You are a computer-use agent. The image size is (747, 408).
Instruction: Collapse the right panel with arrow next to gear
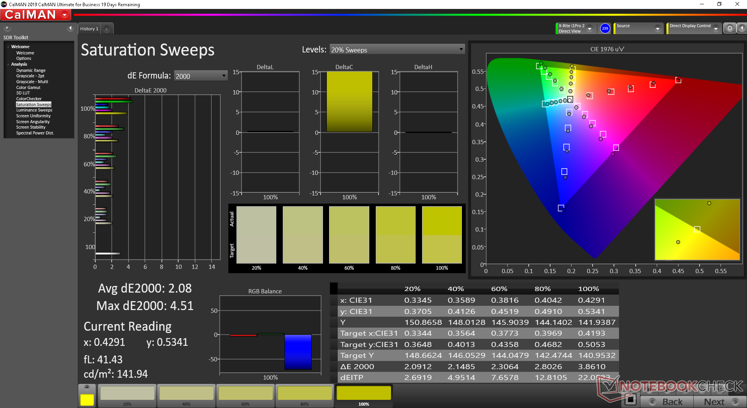[x=742, y=28]
